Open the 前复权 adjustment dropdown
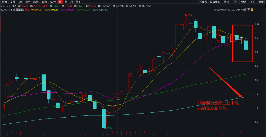The image size is (266, 137). [203, 2]
